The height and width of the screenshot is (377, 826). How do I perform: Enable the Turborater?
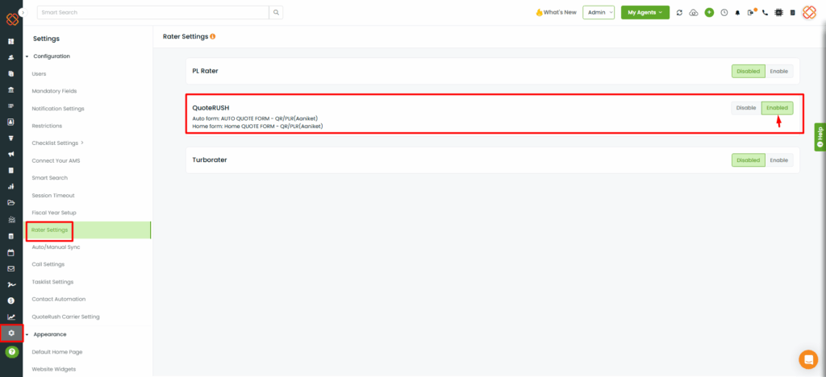pos(779,160)
